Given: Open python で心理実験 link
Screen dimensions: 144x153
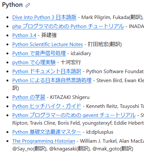Looking at the screenshot, I should click(34, 62).
